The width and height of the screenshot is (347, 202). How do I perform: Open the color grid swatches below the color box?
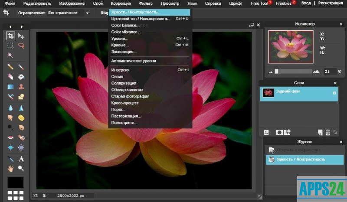pos(16,195)
